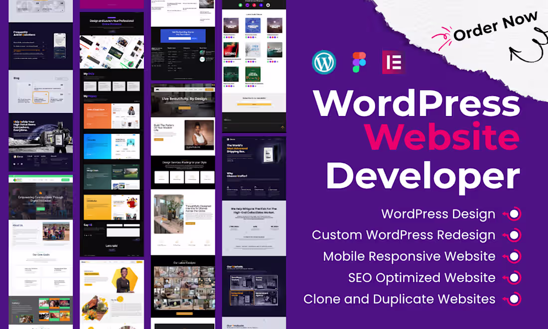Select the "SEO Optimized Website" line

click(422, 278)
